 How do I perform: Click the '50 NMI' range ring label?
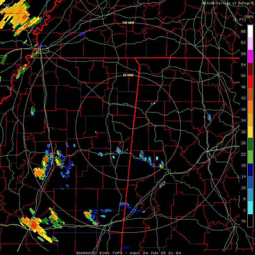(x=128, y=75)
